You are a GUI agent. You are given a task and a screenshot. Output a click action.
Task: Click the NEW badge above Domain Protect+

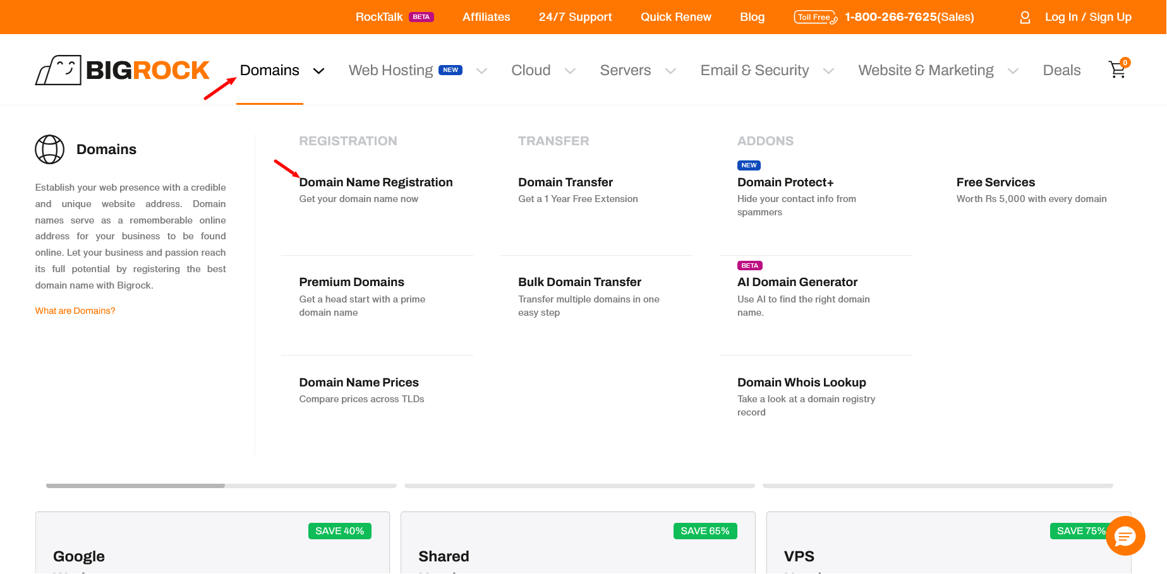[749, 165]
